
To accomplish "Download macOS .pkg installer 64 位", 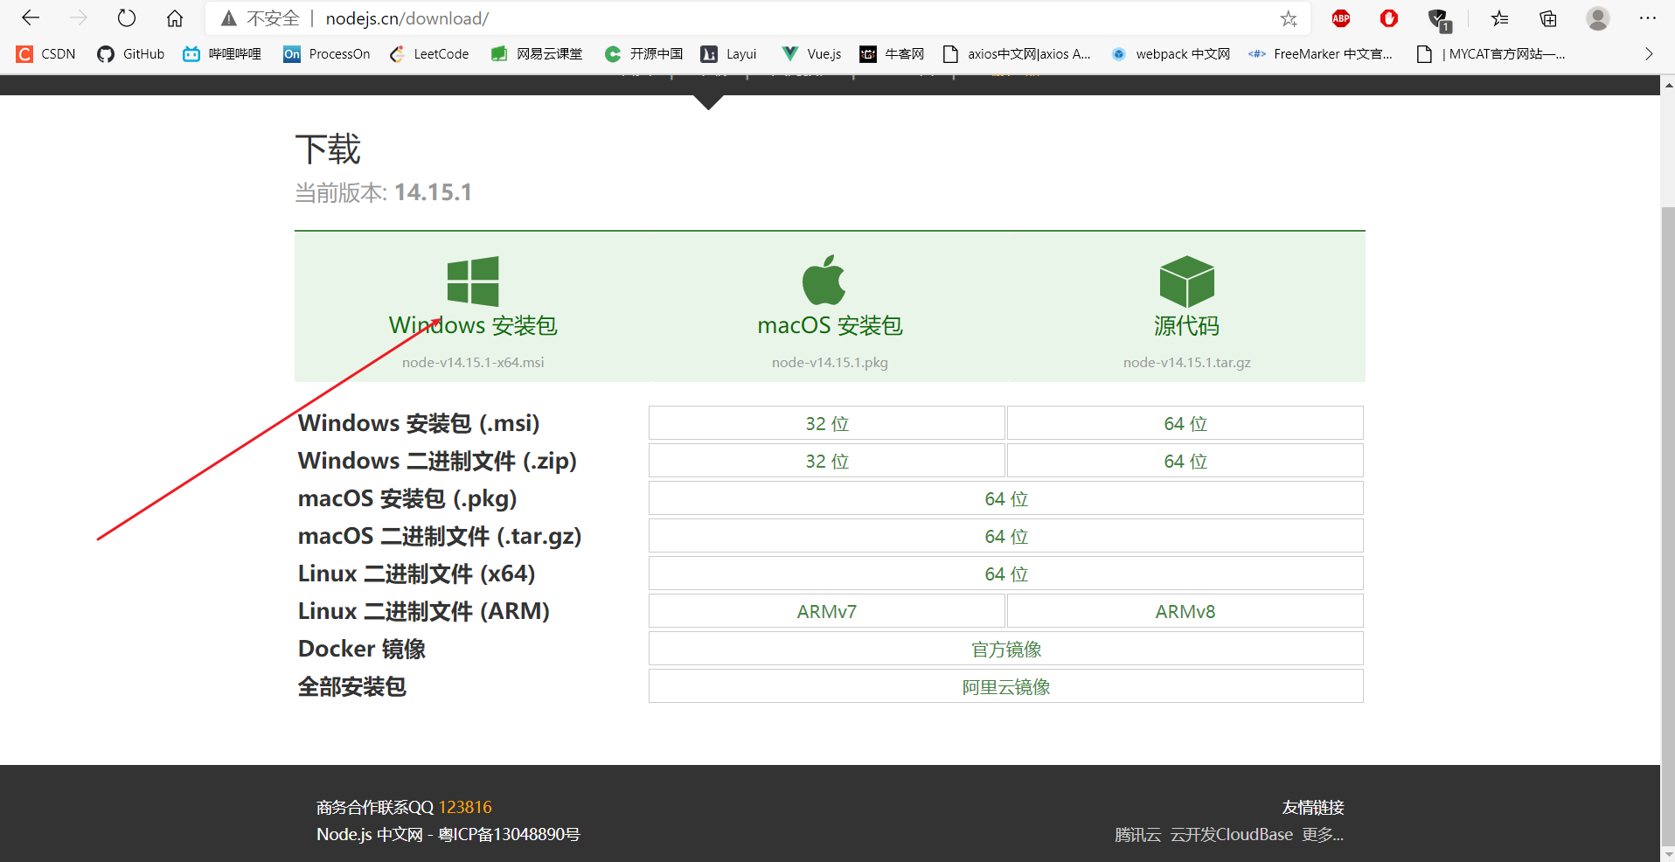I will pos(1006,498).
